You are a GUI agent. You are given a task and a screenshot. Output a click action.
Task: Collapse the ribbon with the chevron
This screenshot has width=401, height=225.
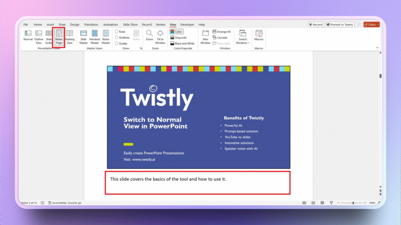tap(378, 48)
